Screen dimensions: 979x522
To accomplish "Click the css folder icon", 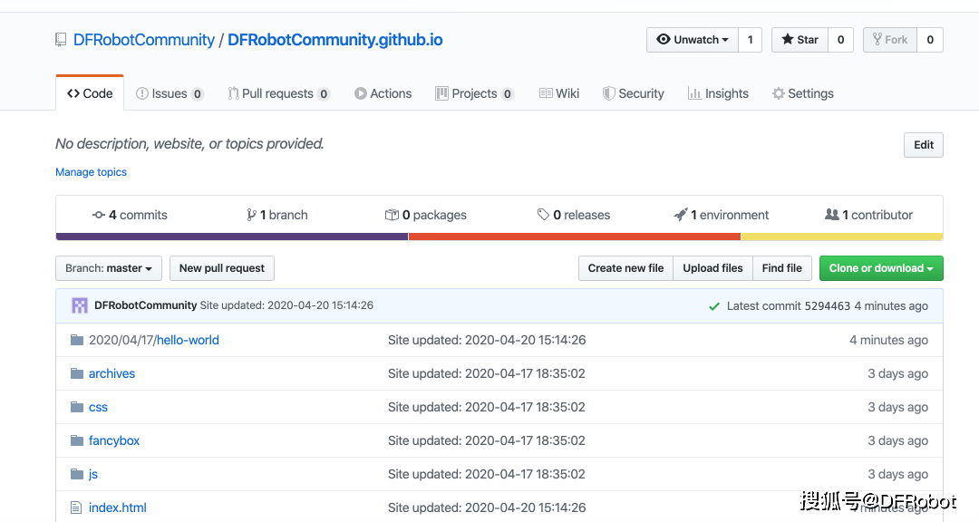I will [77, 407].
